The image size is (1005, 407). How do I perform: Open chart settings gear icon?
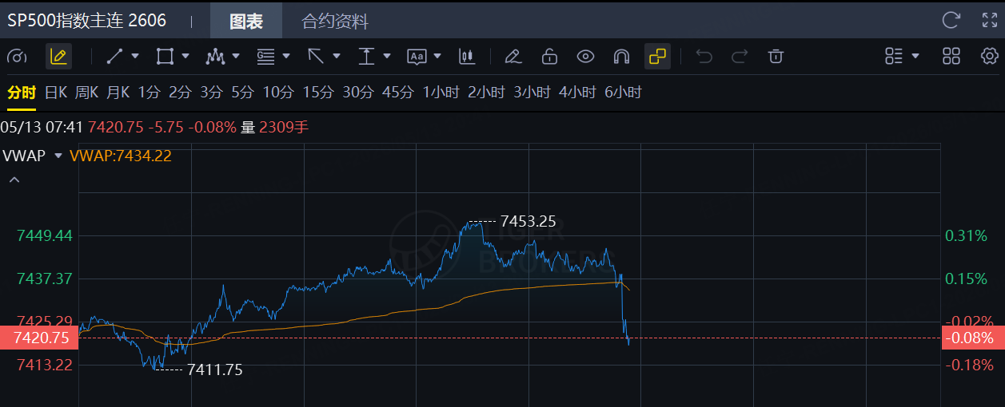coord(989,56)
